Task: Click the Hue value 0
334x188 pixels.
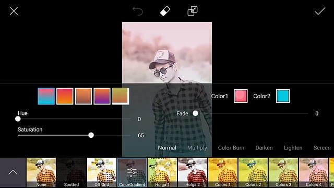Action: click(x=139, y=119)
